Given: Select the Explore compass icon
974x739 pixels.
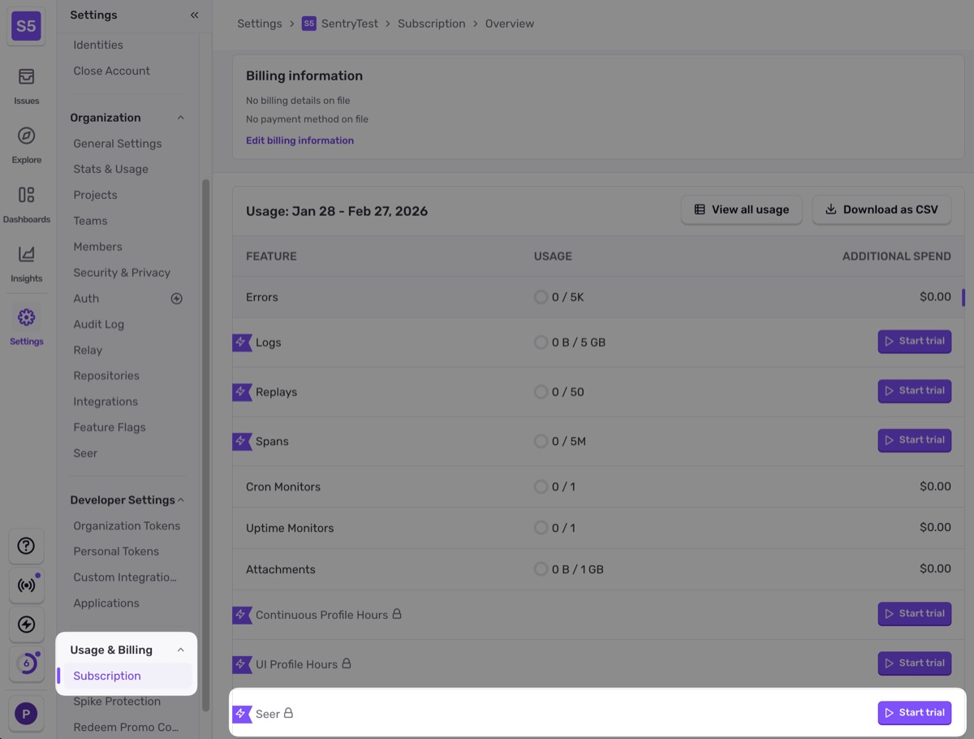Looking at the screenshot, I should pos(26,136).
